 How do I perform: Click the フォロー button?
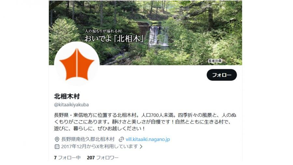pyautogui.click(x=222, y=75)
